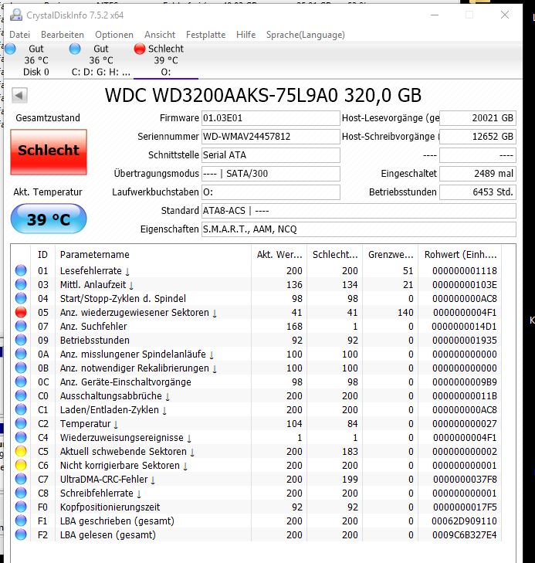This screenshot has height=563, width=535.
Task: Click the blue status icon of Schreibfehlerrate
Action: [21, 493]
